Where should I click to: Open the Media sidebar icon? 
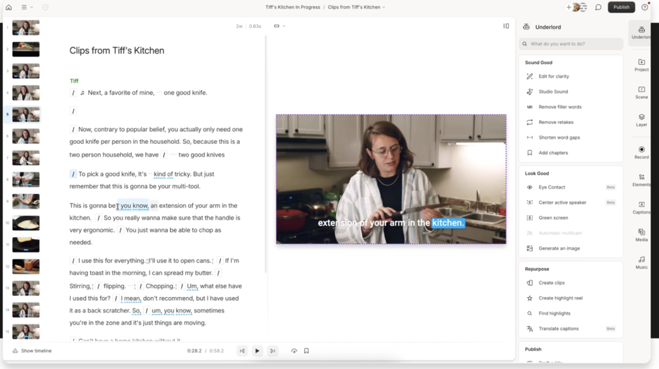[x=641, y=235]
